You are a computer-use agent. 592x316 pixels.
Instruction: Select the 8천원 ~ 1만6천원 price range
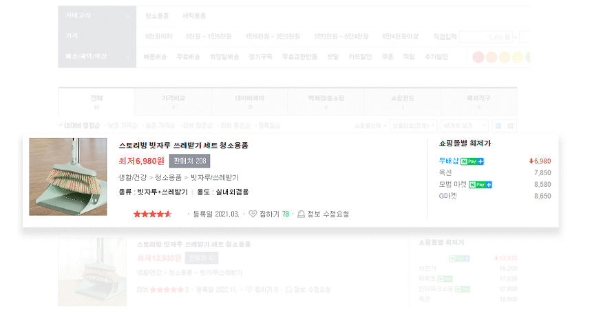[209, 36]
